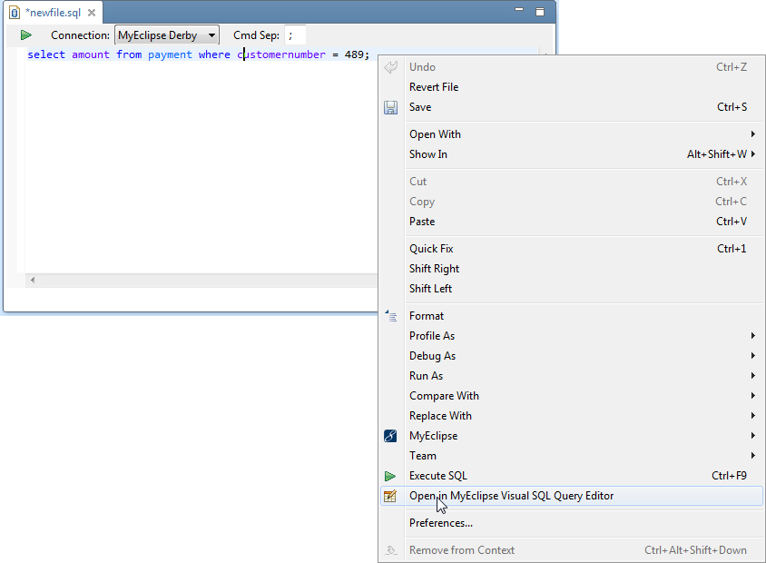Click the Visual SQL Query Editor icon

(x=390, y=496)
